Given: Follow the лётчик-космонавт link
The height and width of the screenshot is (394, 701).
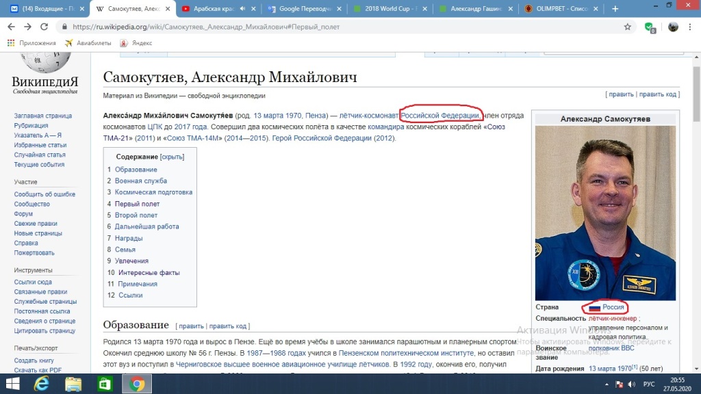Looking at the screenshot, I should (x=368, y=115).
